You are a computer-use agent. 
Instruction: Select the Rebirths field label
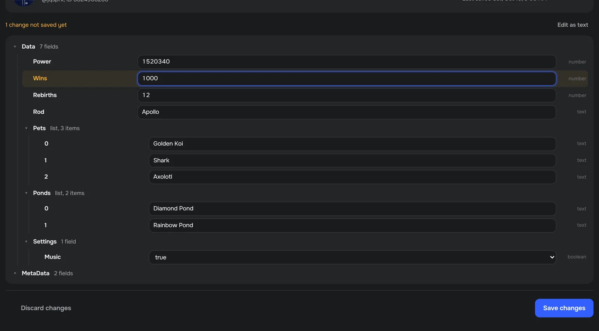tap(45, 95)
